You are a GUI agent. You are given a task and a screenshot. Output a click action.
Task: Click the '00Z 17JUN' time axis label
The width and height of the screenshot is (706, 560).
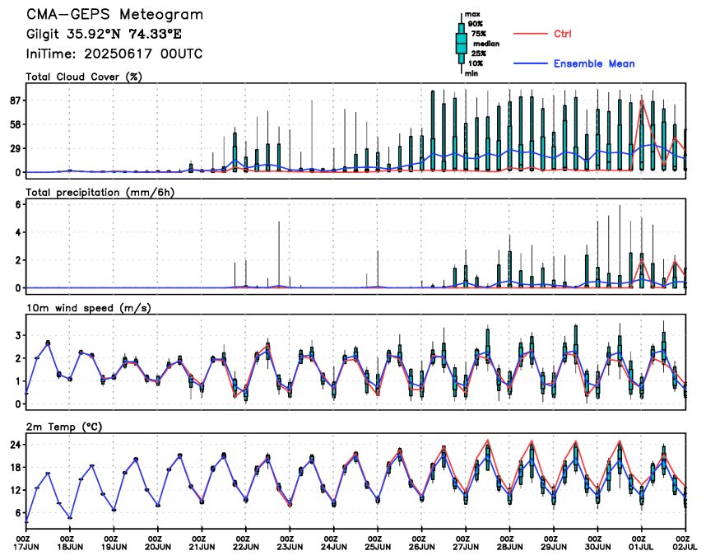coord(27,543)
